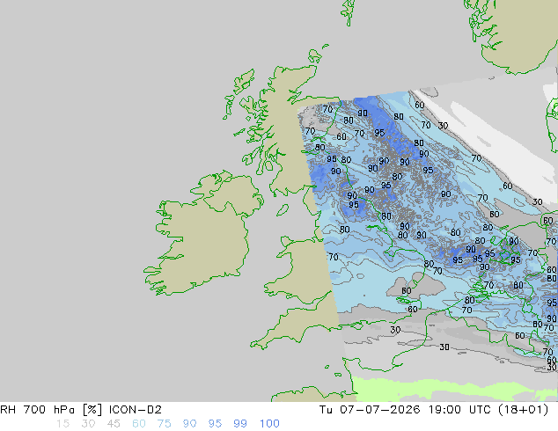This screenshot has width=558, height=431.
Task: Click the light-blue legend value '60' below title
Action: [139, 424]
